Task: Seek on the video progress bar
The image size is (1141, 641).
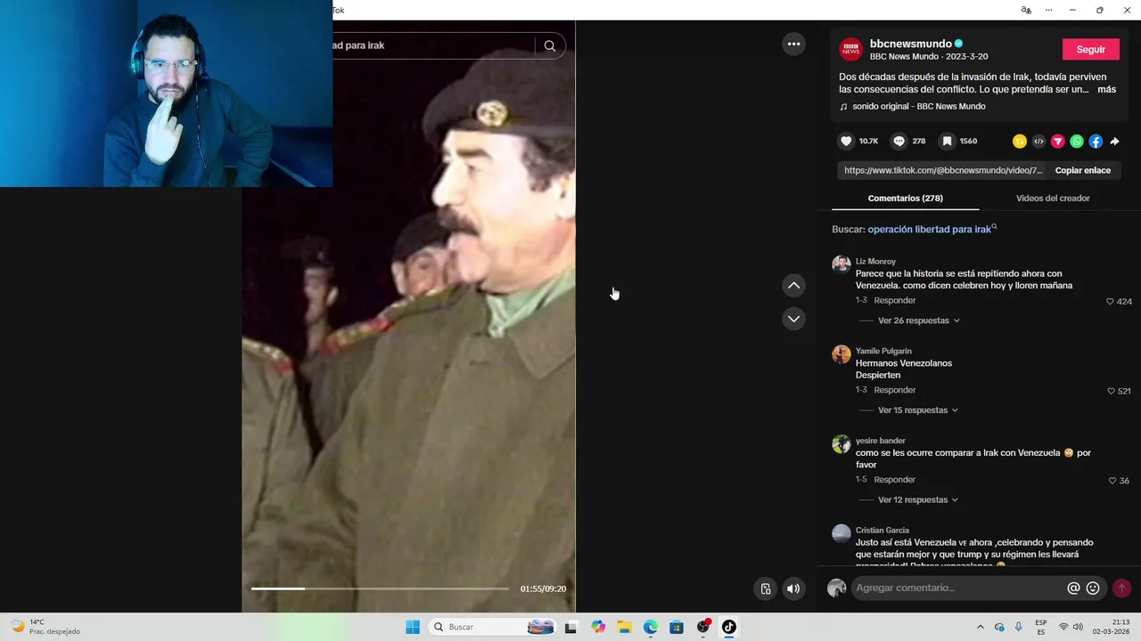Action: [380, 588]
